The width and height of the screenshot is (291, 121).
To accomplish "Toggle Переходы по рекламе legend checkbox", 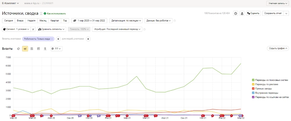I will click(253, 84).
